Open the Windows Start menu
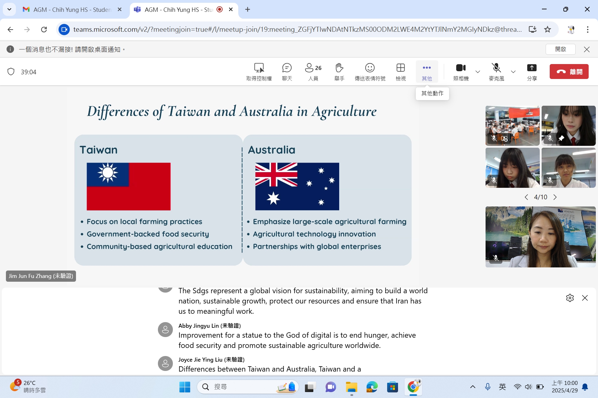 coord(185,387)
